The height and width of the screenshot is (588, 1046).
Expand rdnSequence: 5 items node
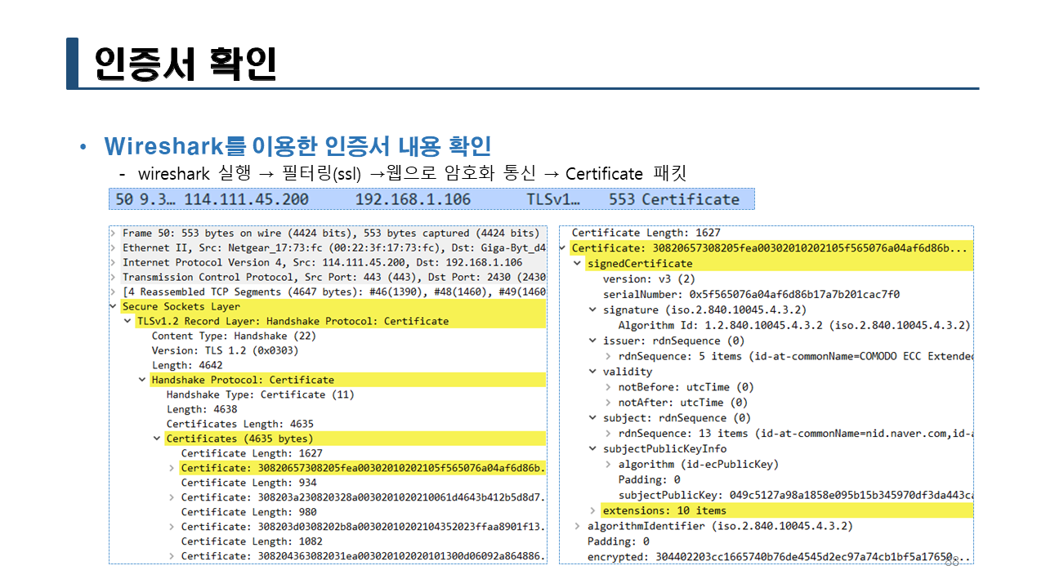[x=609, y=356]
